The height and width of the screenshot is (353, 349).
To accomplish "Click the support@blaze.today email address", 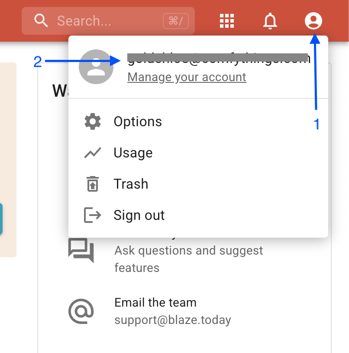I will tap(172, 320).
